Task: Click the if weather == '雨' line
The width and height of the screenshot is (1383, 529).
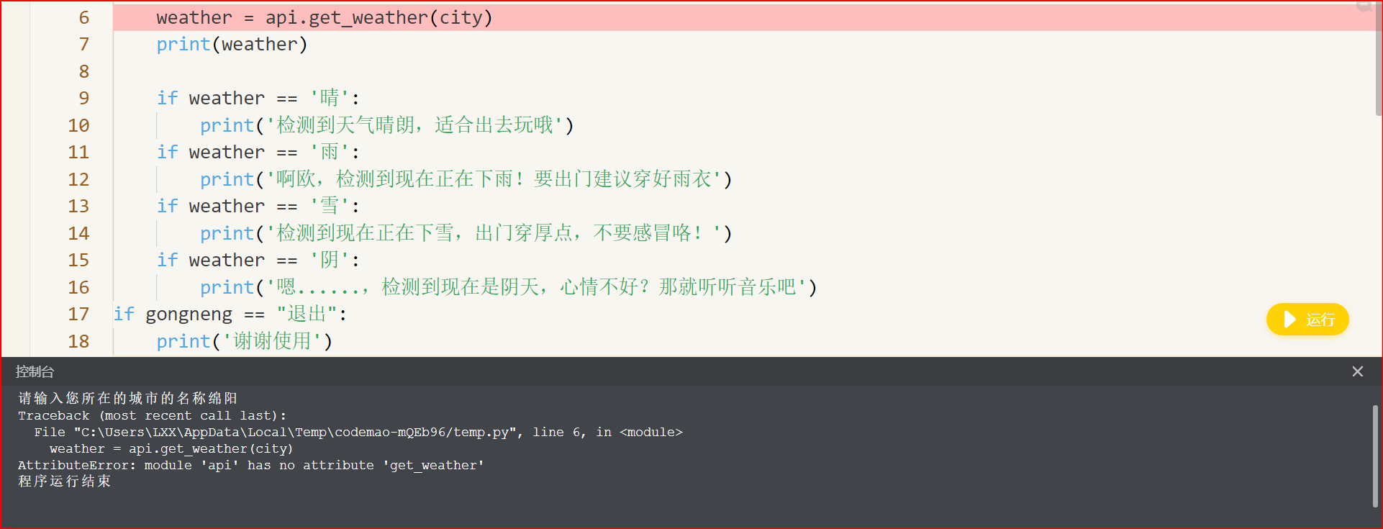Action: (258, 152)
